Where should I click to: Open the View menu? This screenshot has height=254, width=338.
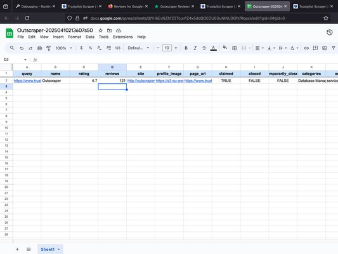coord(44,37)
